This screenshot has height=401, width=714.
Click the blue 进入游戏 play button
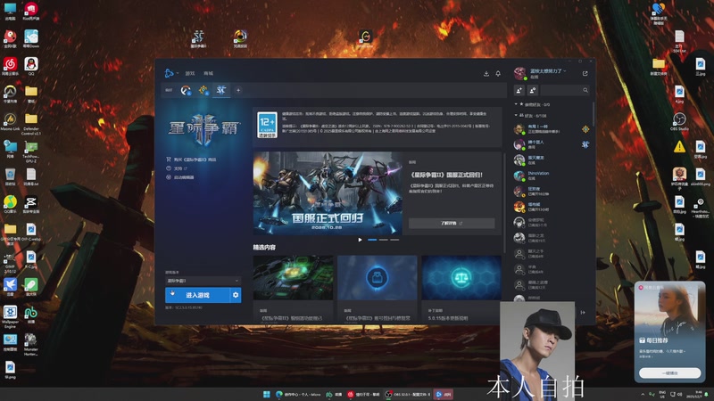(197, 295)
